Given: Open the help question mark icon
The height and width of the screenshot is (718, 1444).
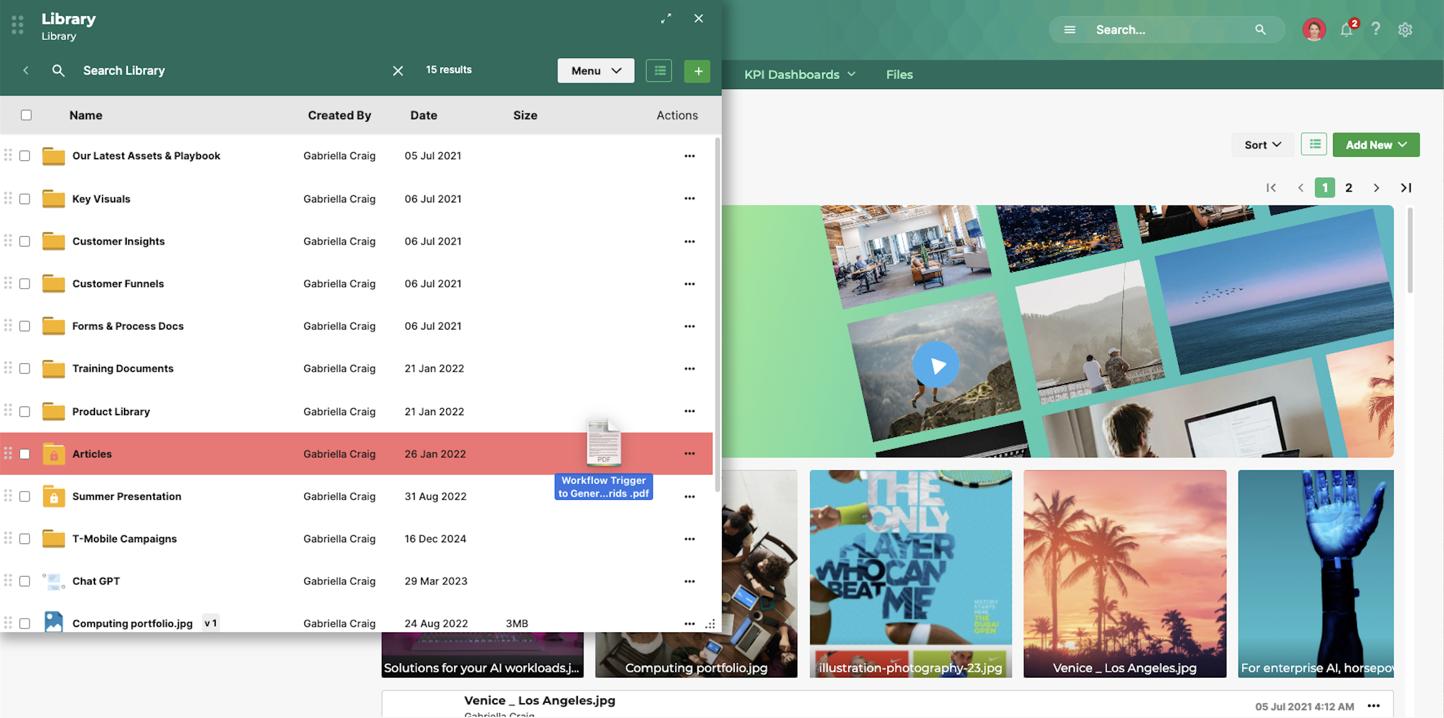Looking at the screenshot, I should click(x=1376, y=29).
